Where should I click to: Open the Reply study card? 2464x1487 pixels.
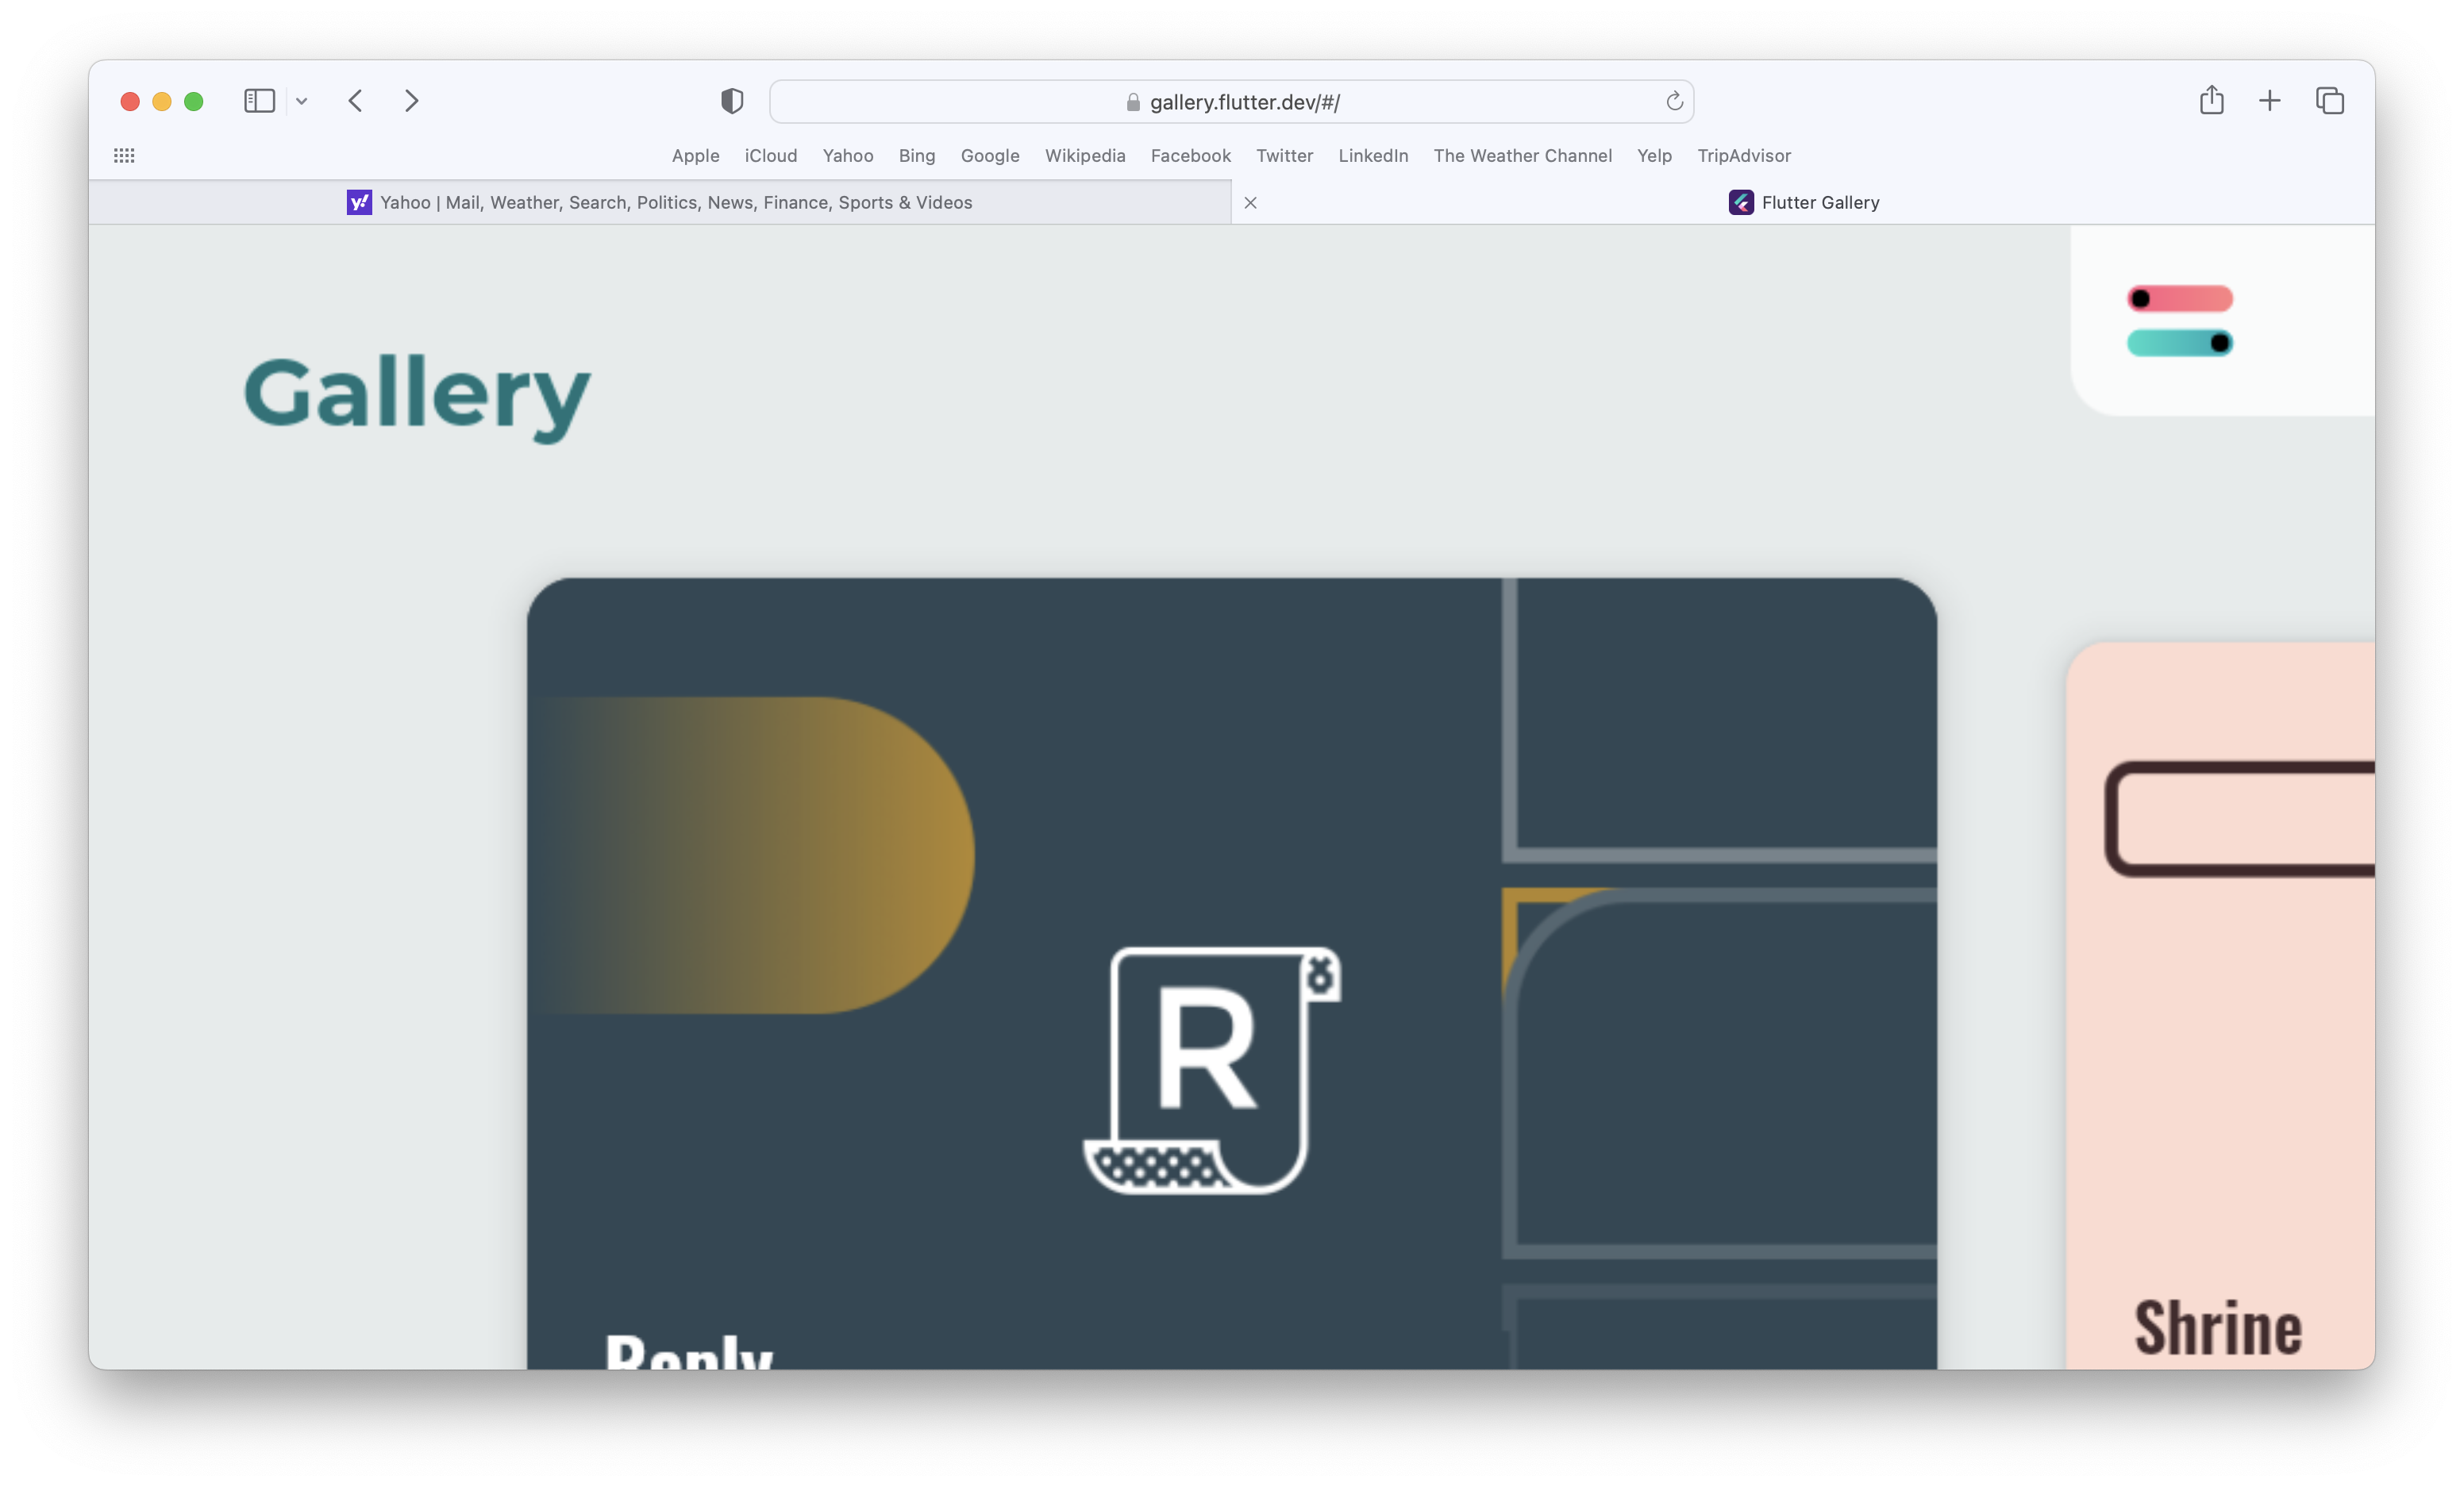[x=1230, y=999]
